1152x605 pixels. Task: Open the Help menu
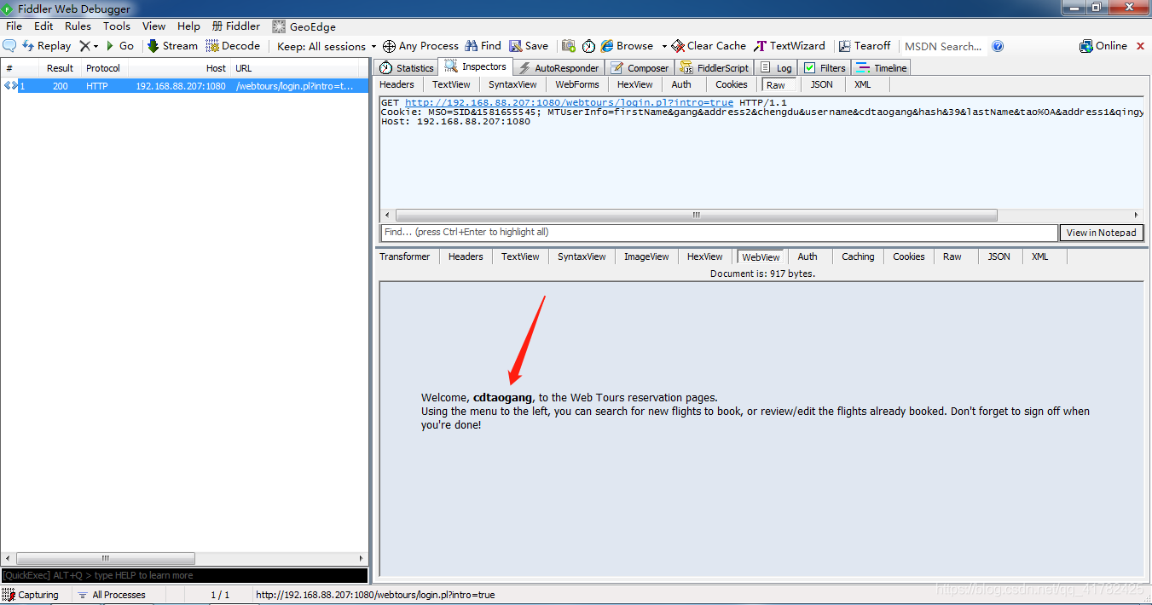(188, 26)
